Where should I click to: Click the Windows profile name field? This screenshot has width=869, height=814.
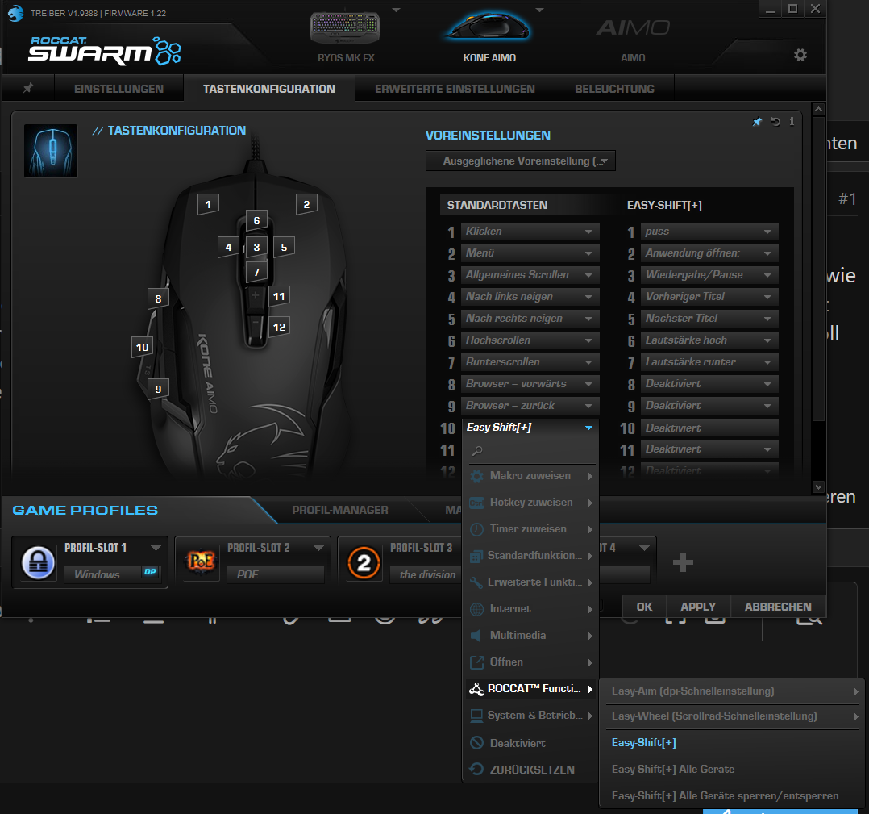[x=112, y=574]
